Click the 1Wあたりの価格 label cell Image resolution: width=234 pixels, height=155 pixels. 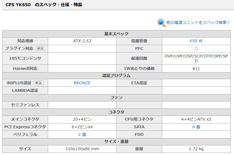click(139, 68)
